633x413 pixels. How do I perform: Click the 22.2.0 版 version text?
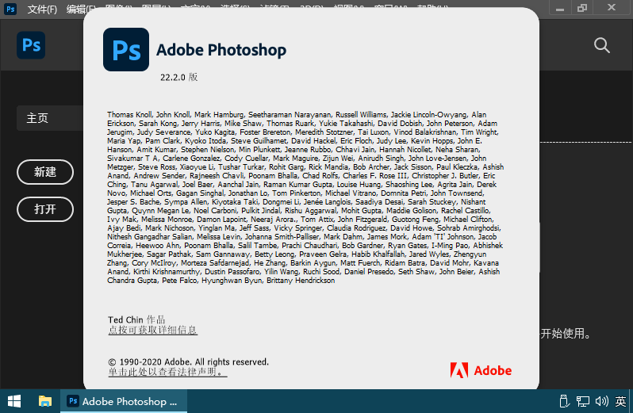pos(178,77)
